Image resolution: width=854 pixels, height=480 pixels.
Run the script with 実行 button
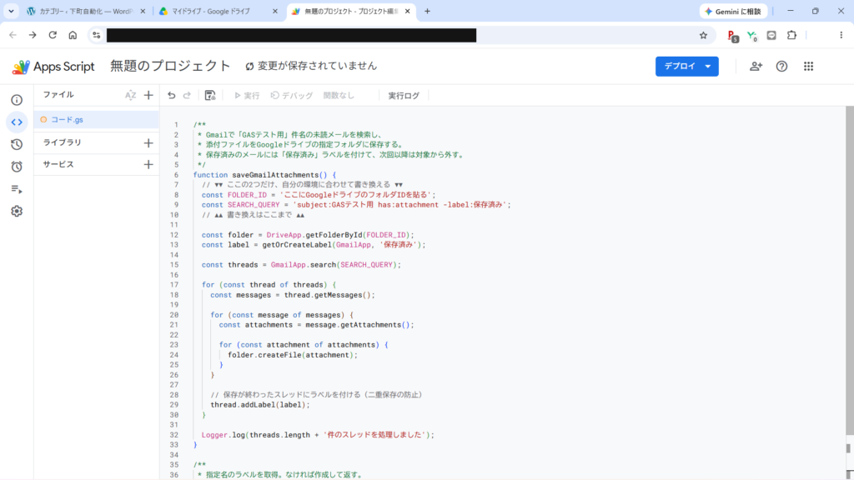[x=247, y=95]
